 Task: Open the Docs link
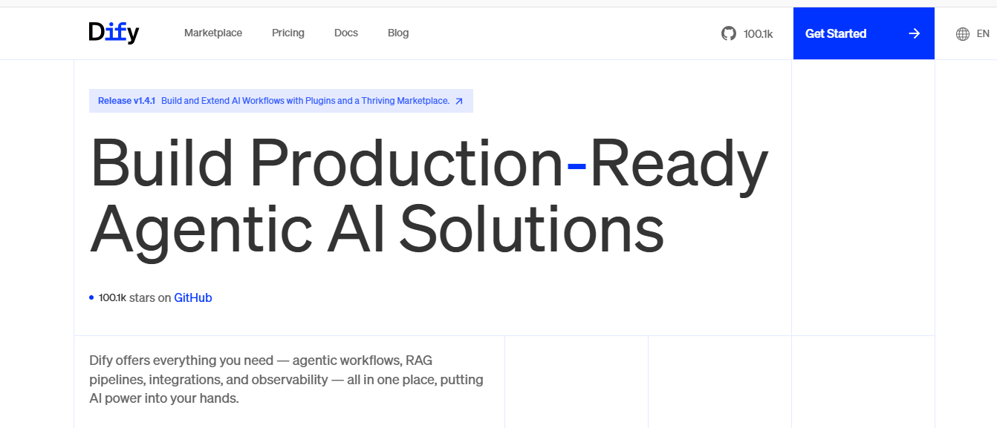tap(346, 33)
